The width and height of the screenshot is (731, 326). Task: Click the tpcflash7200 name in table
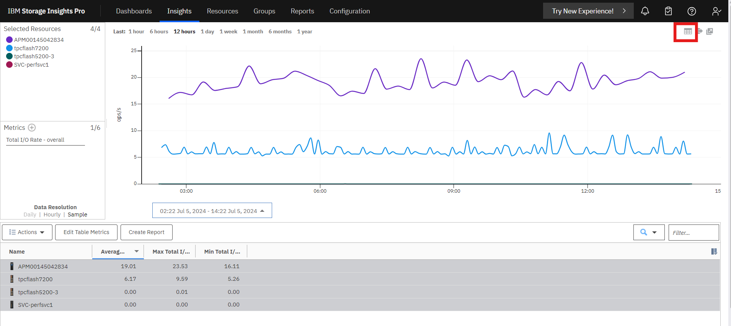(x=35, y=279)
